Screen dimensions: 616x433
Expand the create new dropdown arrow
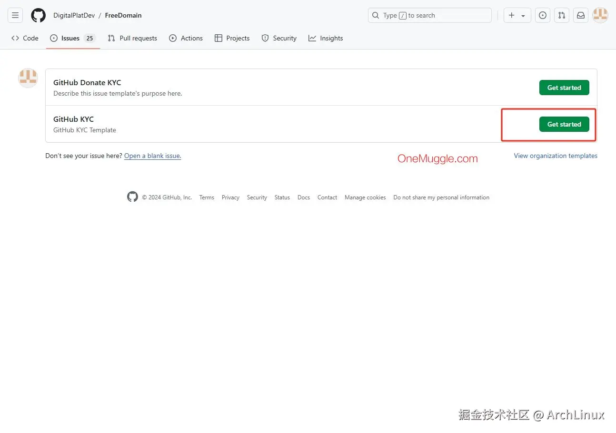(x=523, y=16)
